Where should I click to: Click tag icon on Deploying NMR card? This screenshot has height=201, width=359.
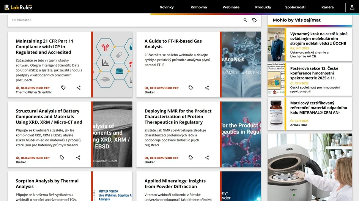[191, 157]
